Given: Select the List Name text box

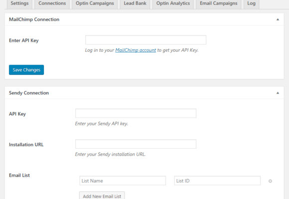Looking at the screenshot, I should pyautogui.click(x=123, y=181).
